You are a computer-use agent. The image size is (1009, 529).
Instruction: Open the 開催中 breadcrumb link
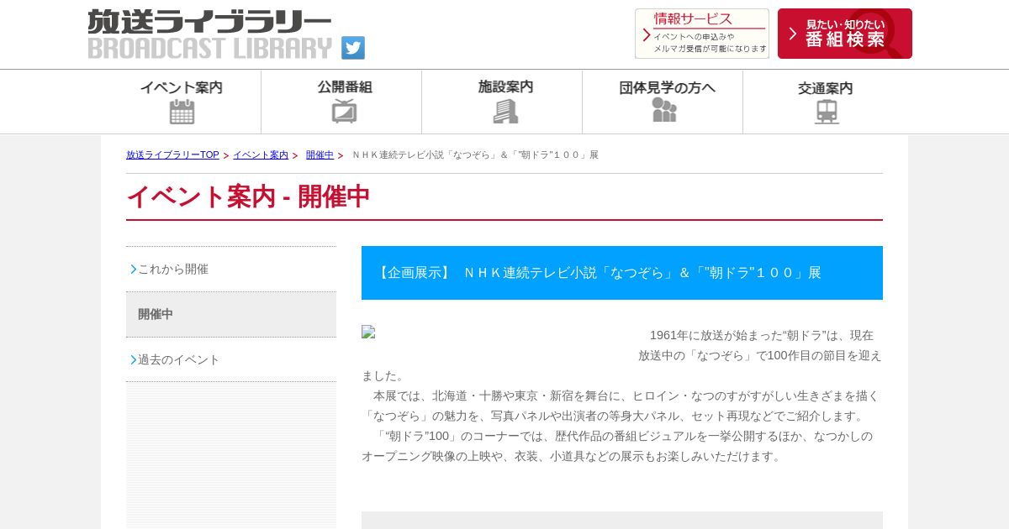click(320, 155)
